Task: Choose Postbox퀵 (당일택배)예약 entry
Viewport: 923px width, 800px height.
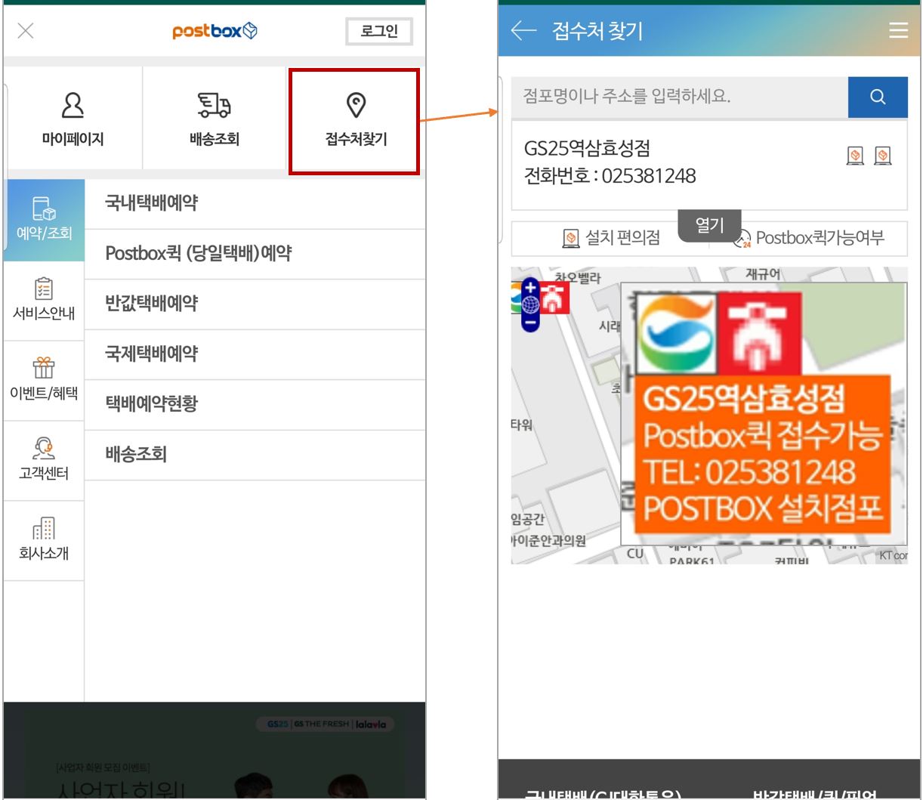Action: point(255,254)
